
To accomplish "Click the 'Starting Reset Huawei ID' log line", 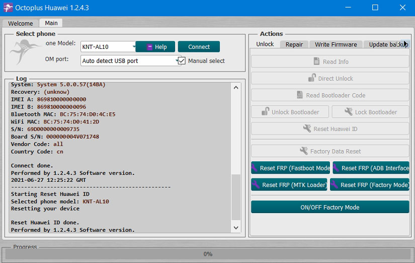I will pos(50,194).
